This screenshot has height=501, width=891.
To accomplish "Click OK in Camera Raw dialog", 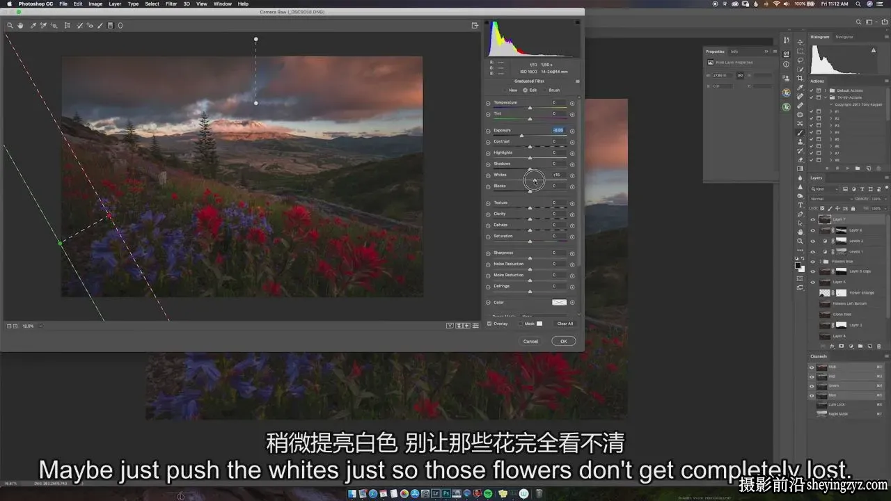I will click(x=563, y=341).
